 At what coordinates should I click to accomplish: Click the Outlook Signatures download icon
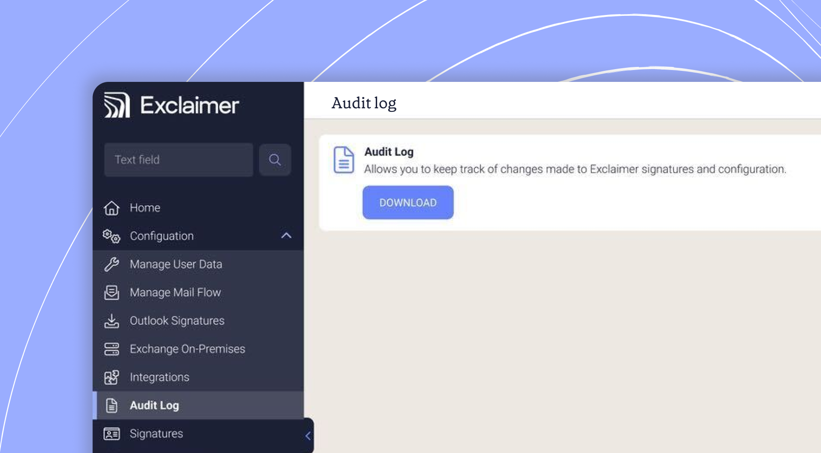(x=111, y=321)
